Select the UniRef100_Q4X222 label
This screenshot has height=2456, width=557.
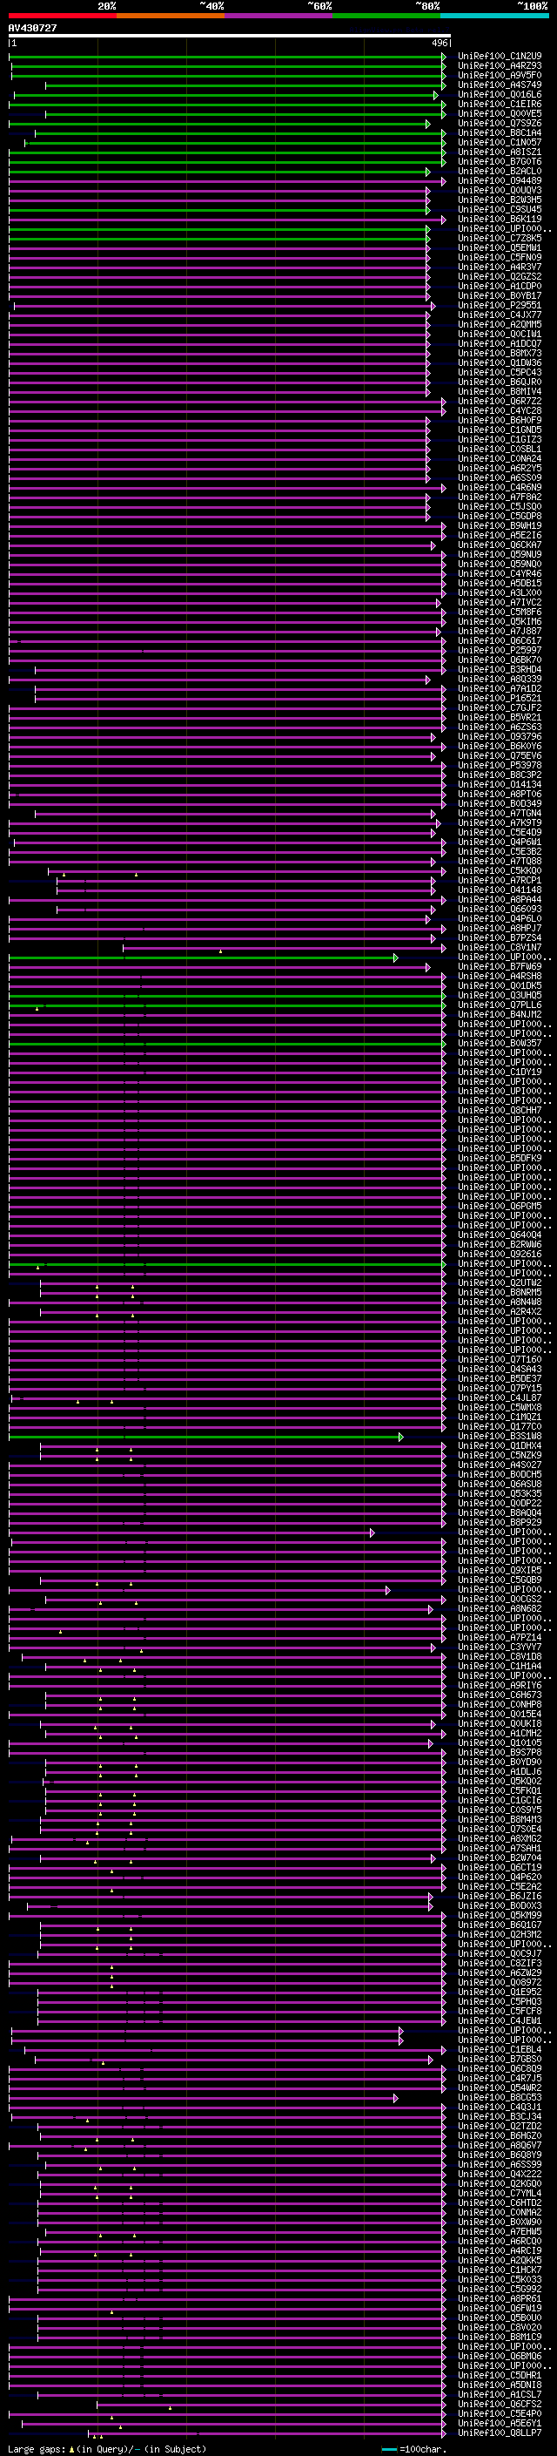(x=500, y=2174)
